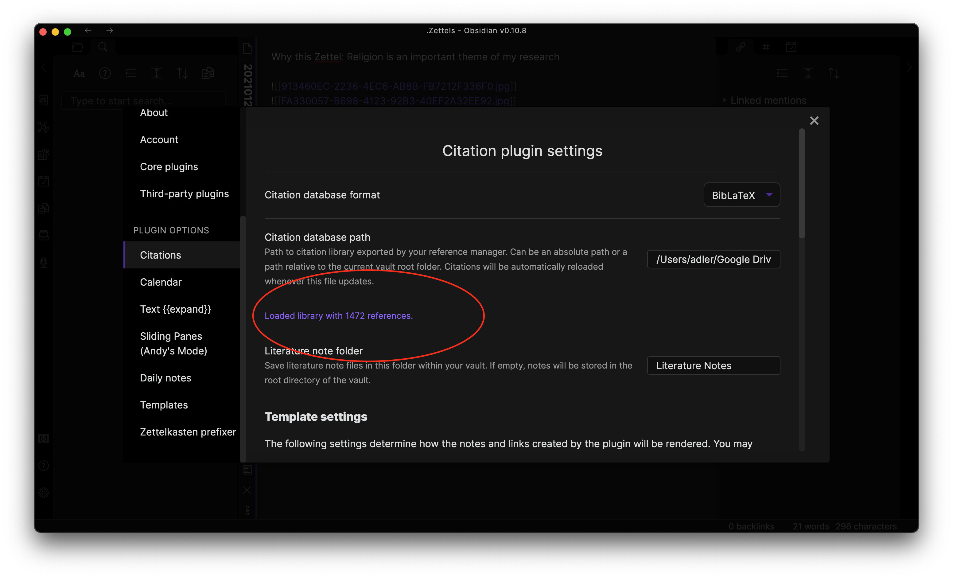The image size is (953, 578).
Task: Expand Linked mentions section
Action: click(x=764, y=101)
